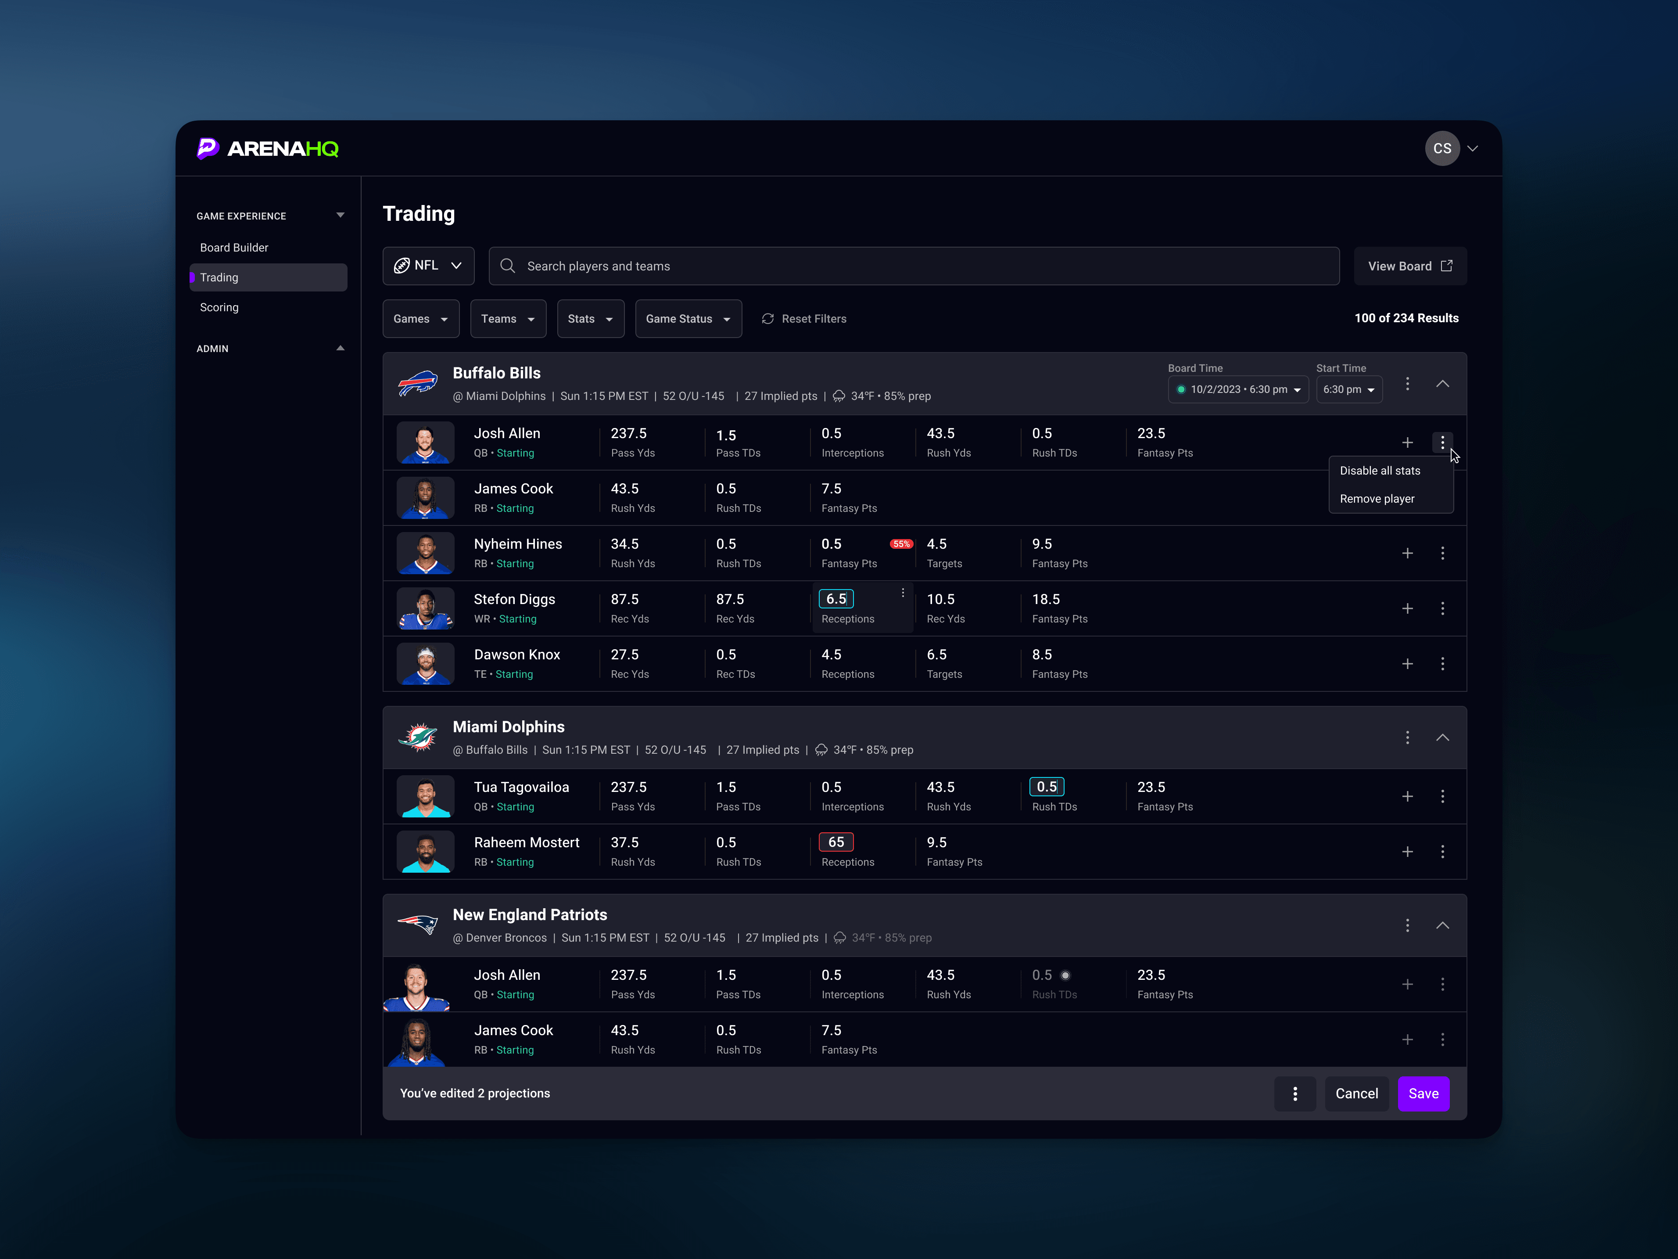Viewport: 1678px width, 1259px height.
Task: Open New England Patriots team options menu
Action: pos(1407,925)
